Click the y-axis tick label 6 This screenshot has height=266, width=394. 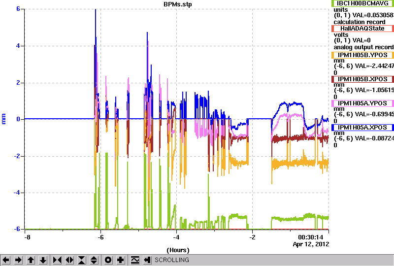(x=18, y=9)
